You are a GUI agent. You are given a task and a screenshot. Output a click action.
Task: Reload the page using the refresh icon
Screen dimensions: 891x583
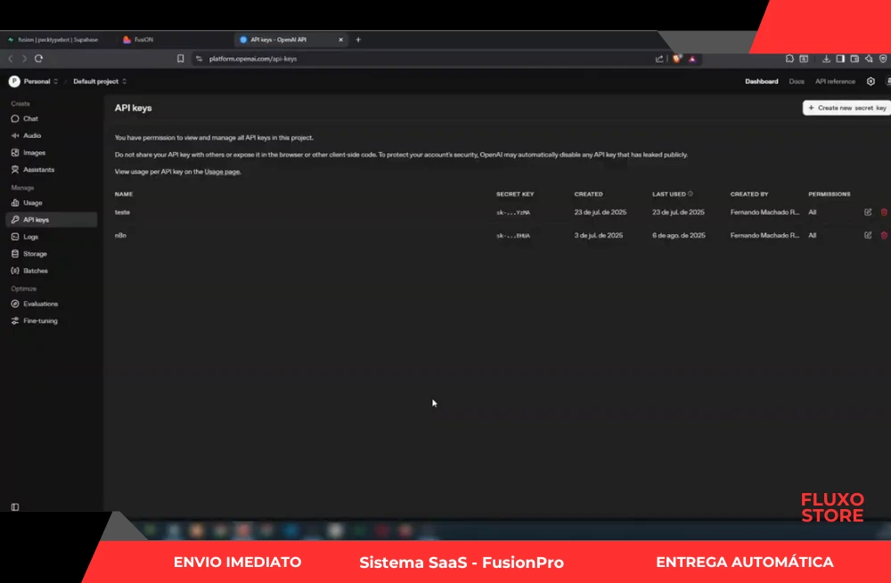[38, 59]
